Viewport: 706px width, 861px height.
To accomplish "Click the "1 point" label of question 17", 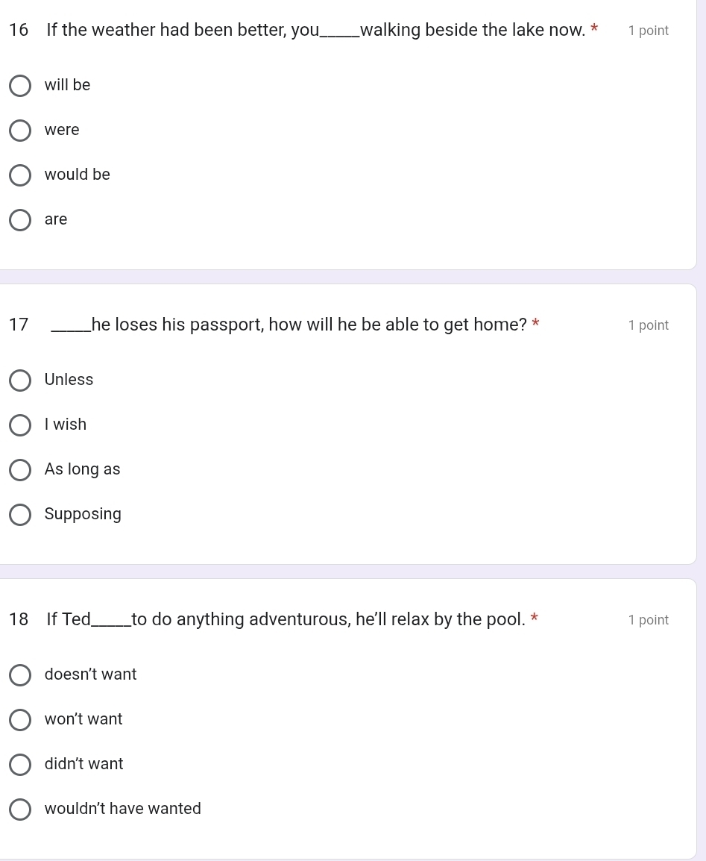I will 648,325.
